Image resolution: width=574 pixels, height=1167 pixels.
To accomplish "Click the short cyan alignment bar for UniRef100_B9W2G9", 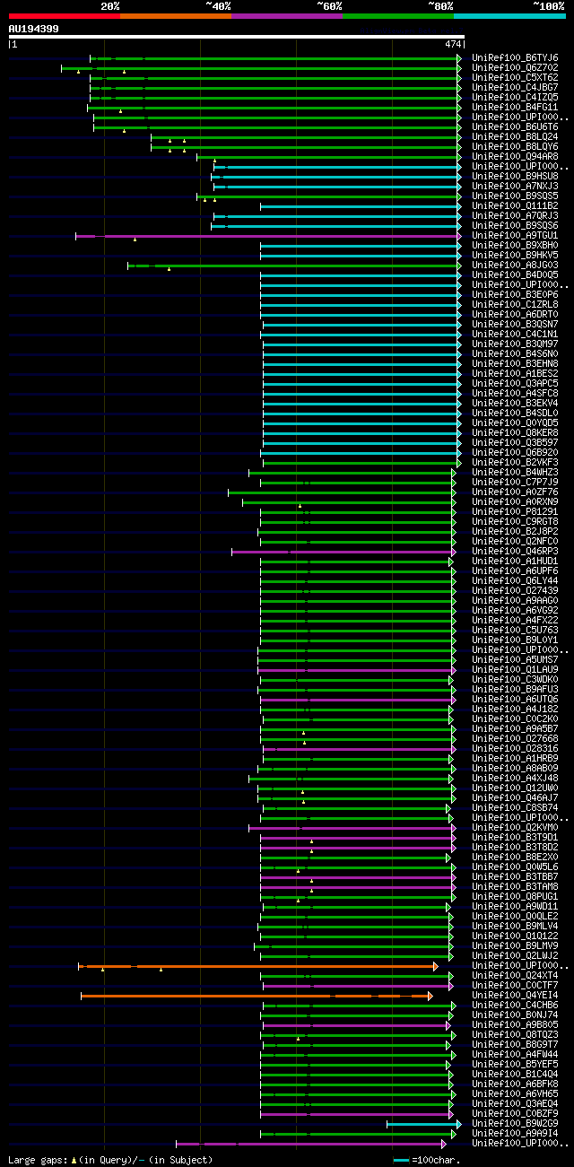I will [424, 1124].
